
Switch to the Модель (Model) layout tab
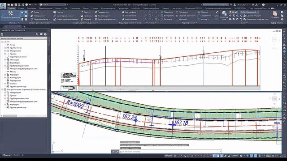click(7, 155)
